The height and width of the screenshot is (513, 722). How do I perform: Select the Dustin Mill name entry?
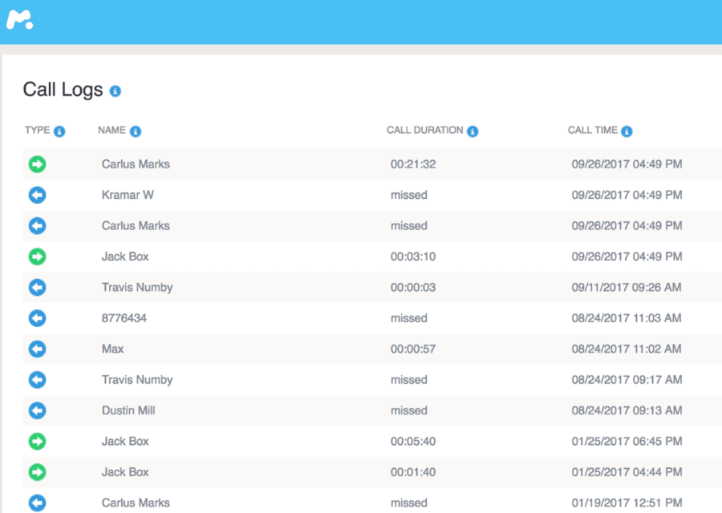click(128, 410)
